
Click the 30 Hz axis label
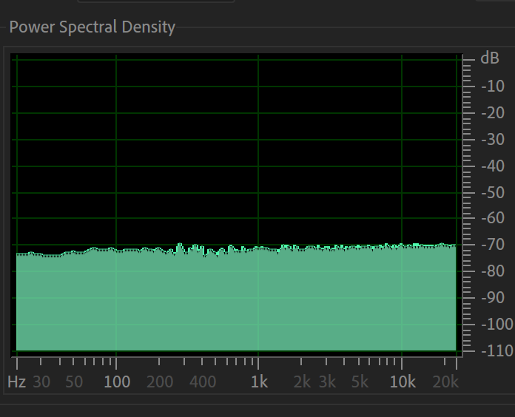tap(41, 382)
